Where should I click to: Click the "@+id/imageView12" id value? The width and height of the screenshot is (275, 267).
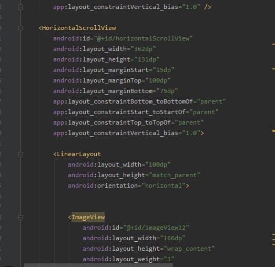[156, 228]
